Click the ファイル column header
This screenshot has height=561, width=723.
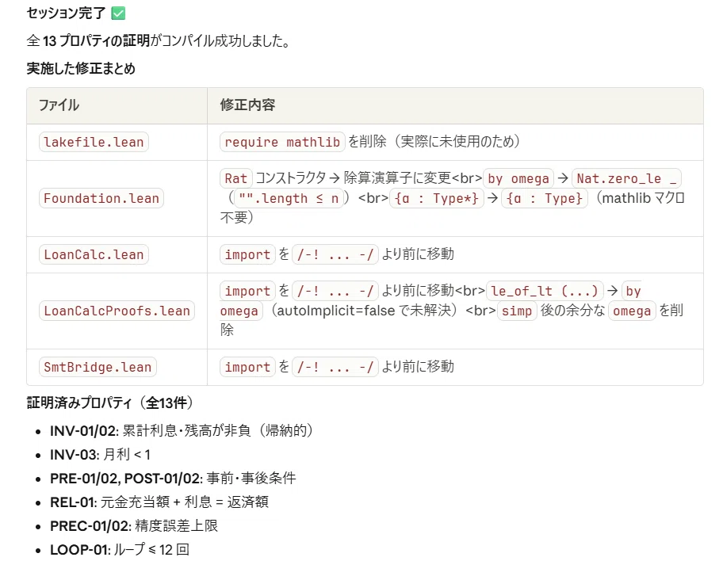[59, 105]
